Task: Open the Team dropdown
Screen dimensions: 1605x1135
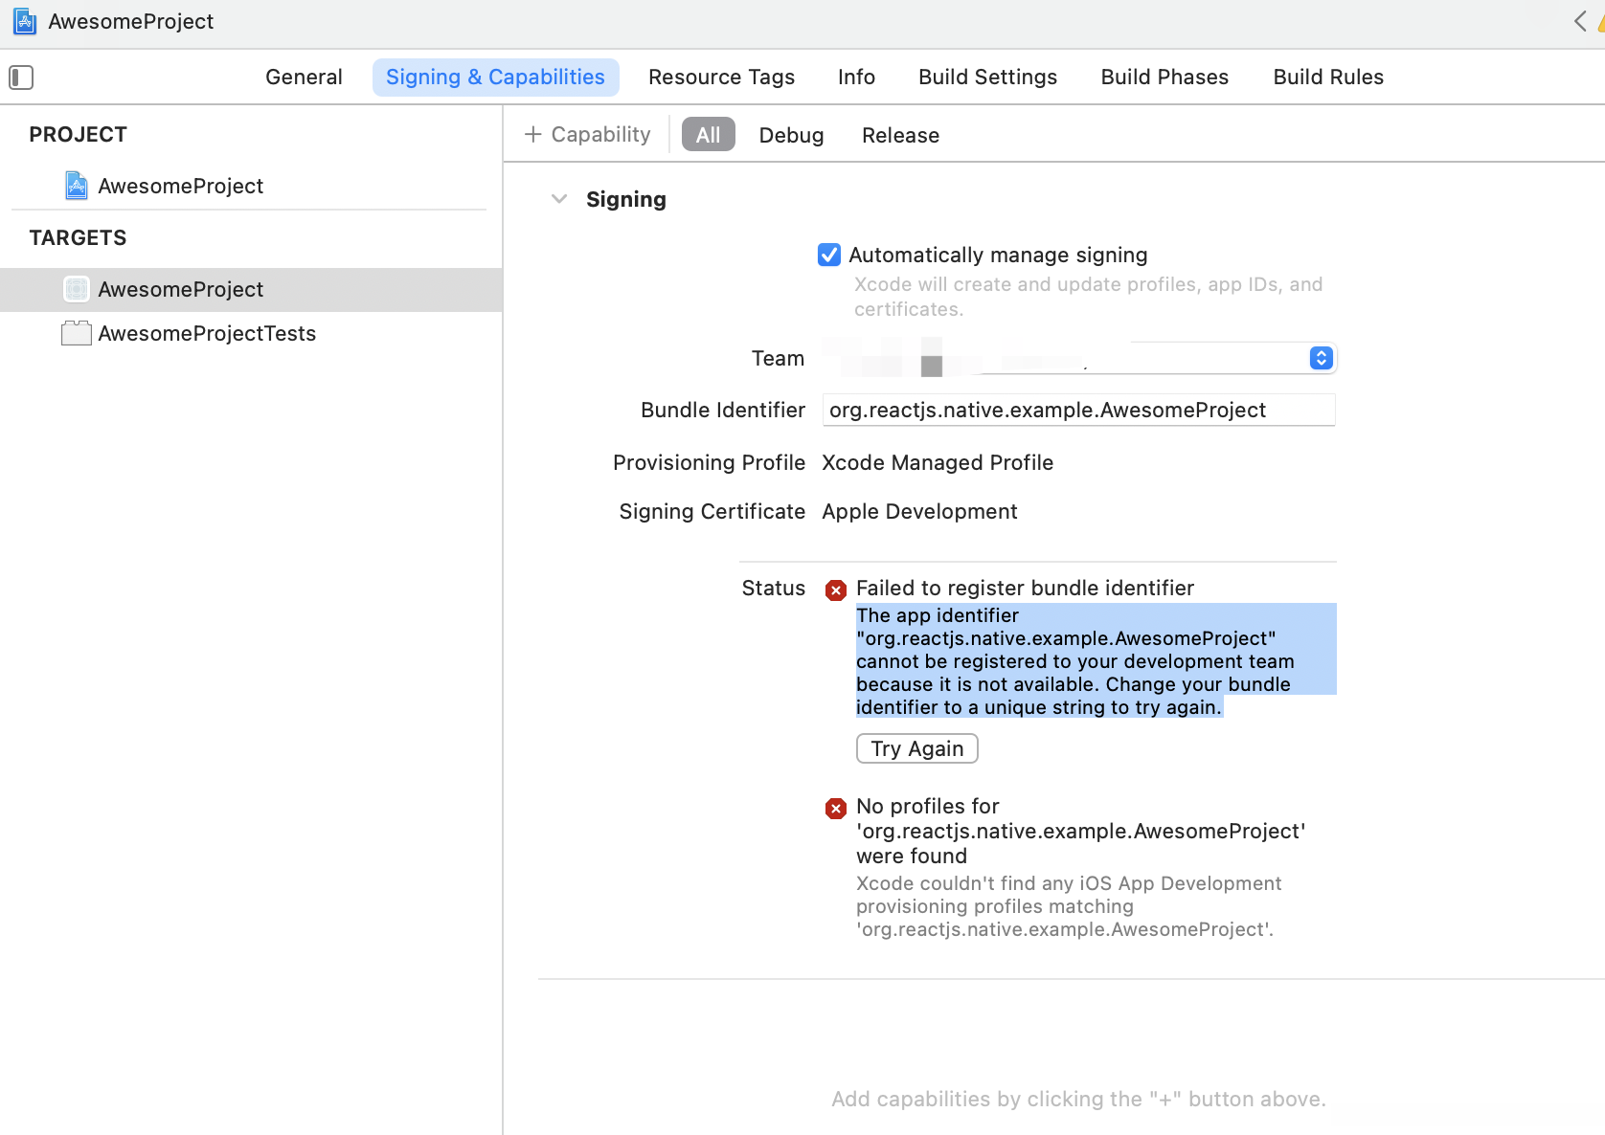Action: click(1321, 358)
